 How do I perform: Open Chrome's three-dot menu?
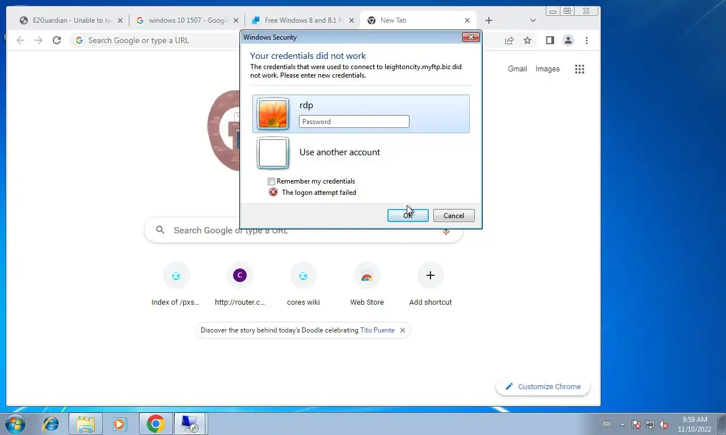[x=586, y=40]
